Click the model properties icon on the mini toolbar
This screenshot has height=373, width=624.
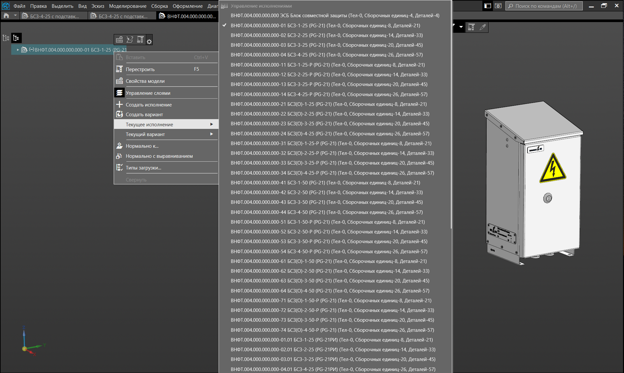coord(119,39)
